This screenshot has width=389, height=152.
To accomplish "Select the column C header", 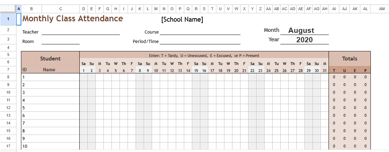I will coord(60,8).
